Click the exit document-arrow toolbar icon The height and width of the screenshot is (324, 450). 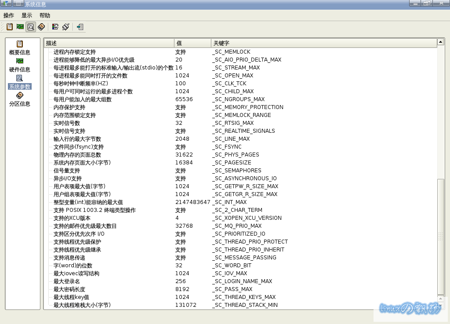point(80,27)
